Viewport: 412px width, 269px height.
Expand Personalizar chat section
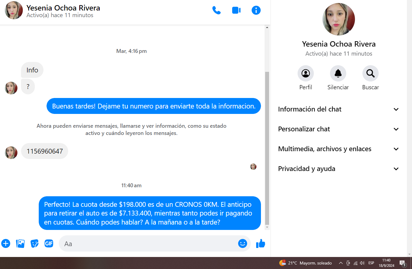(x=339, y=129)
